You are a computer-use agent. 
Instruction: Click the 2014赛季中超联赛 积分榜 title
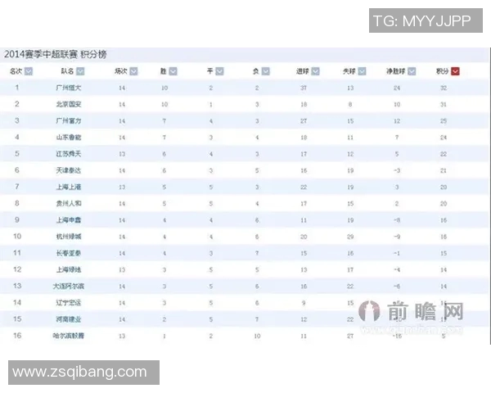click(x=56, y=55)
